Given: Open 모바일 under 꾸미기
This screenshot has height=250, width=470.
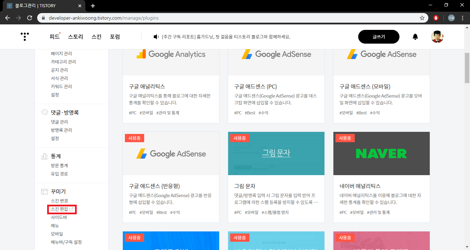Looking at the screenshot, I should point(57,234).
